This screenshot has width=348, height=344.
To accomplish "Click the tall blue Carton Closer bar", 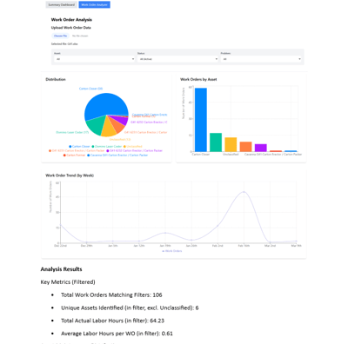I will [x=201, y=120].
